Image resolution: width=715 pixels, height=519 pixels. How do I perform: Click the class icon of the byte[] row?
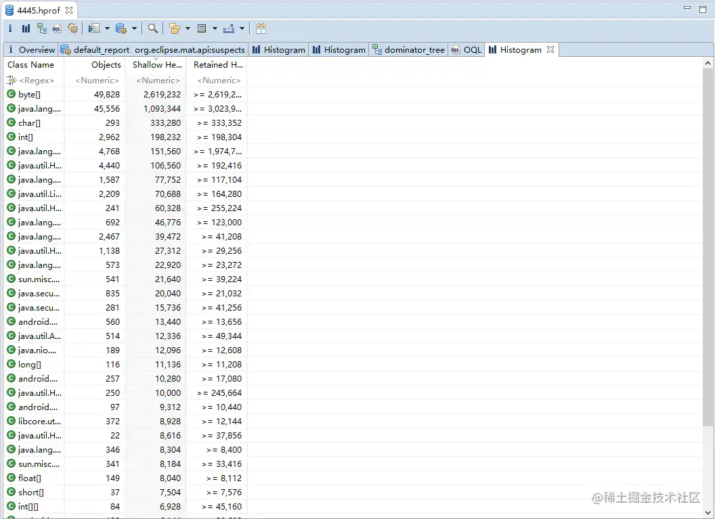point(12,94)
